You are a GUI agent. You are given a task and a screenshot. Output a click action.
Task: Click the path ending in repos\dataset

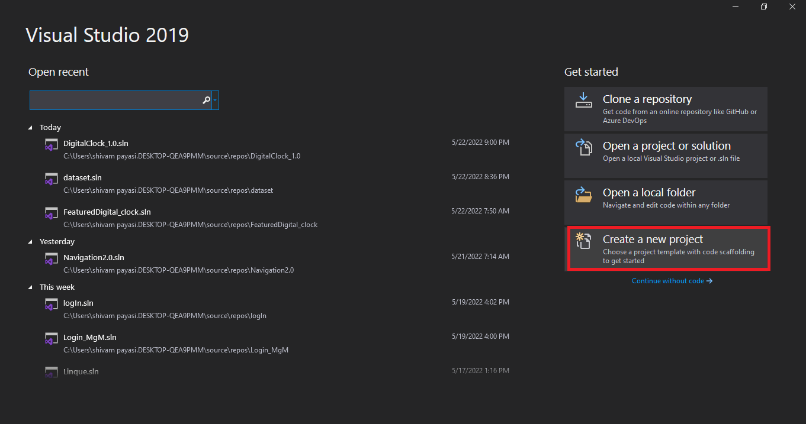click(168, 190)
